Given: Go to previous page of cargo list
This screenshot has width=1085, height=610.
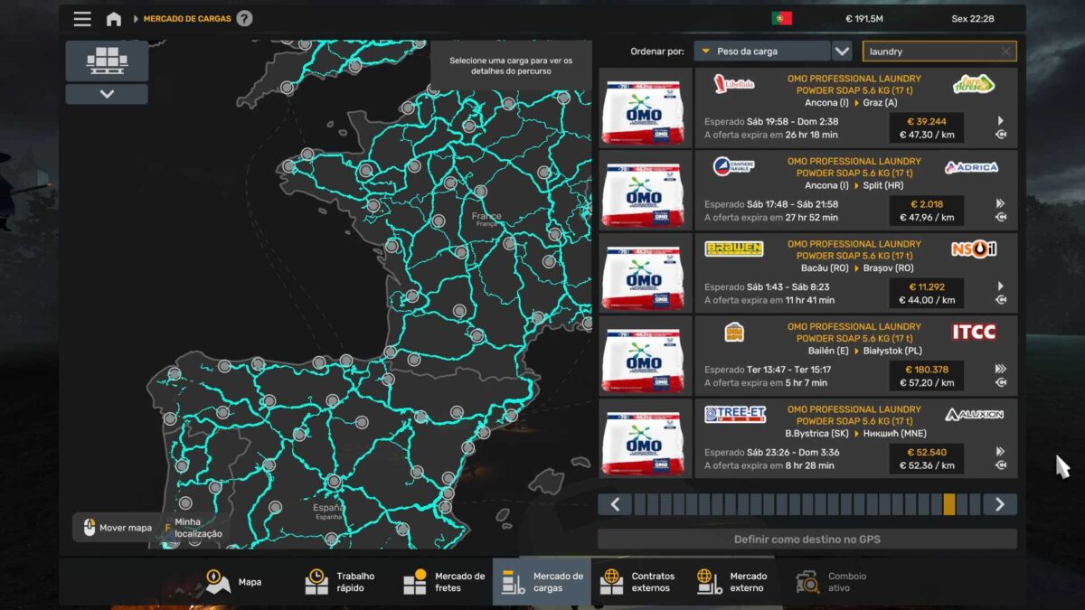Looking at the screenshot, I should (x=615, y=504).
